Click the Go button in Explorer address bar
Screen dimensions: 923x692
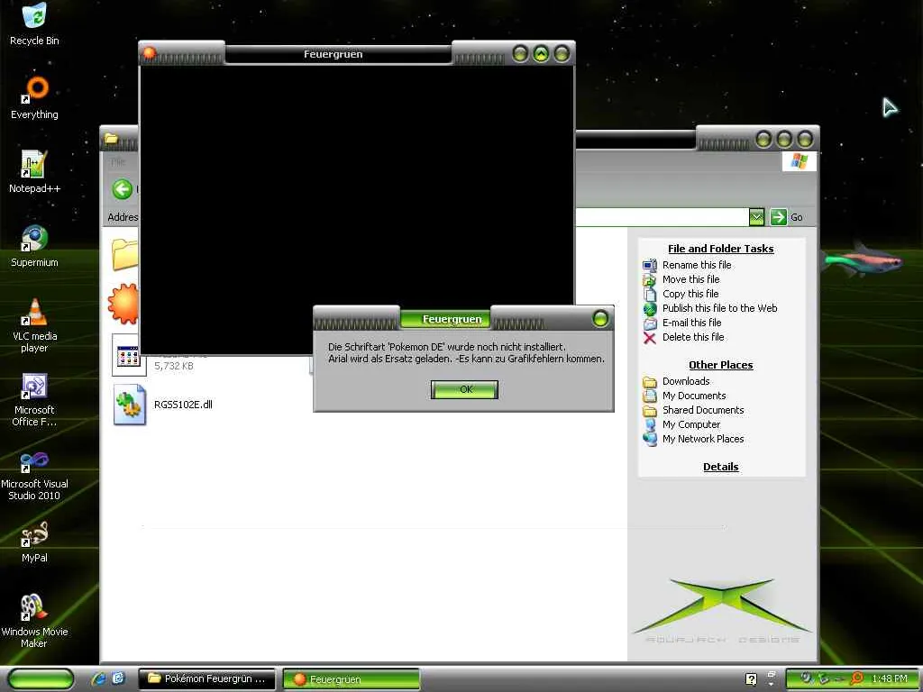tap(786, 217)
